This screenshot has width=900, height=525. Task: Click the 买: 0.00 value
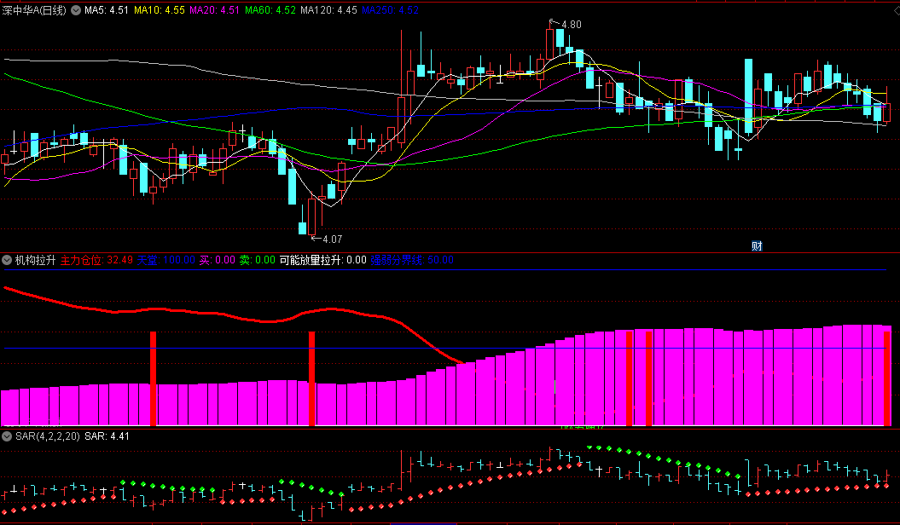point(218,260)
